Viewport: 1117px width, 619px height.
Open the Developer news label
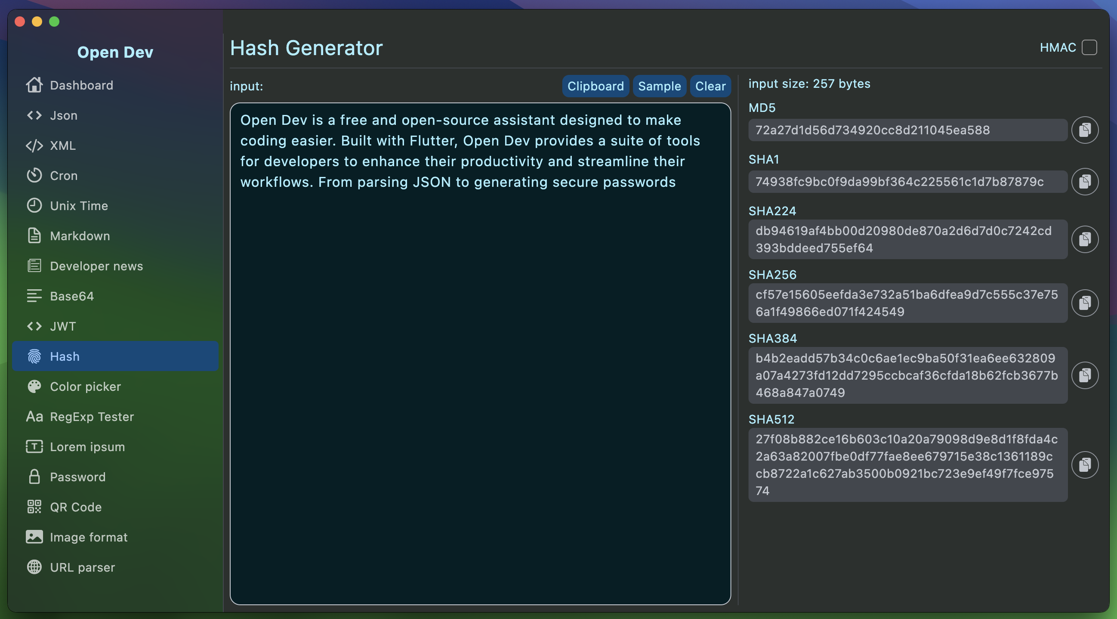(x=96, y=266)
